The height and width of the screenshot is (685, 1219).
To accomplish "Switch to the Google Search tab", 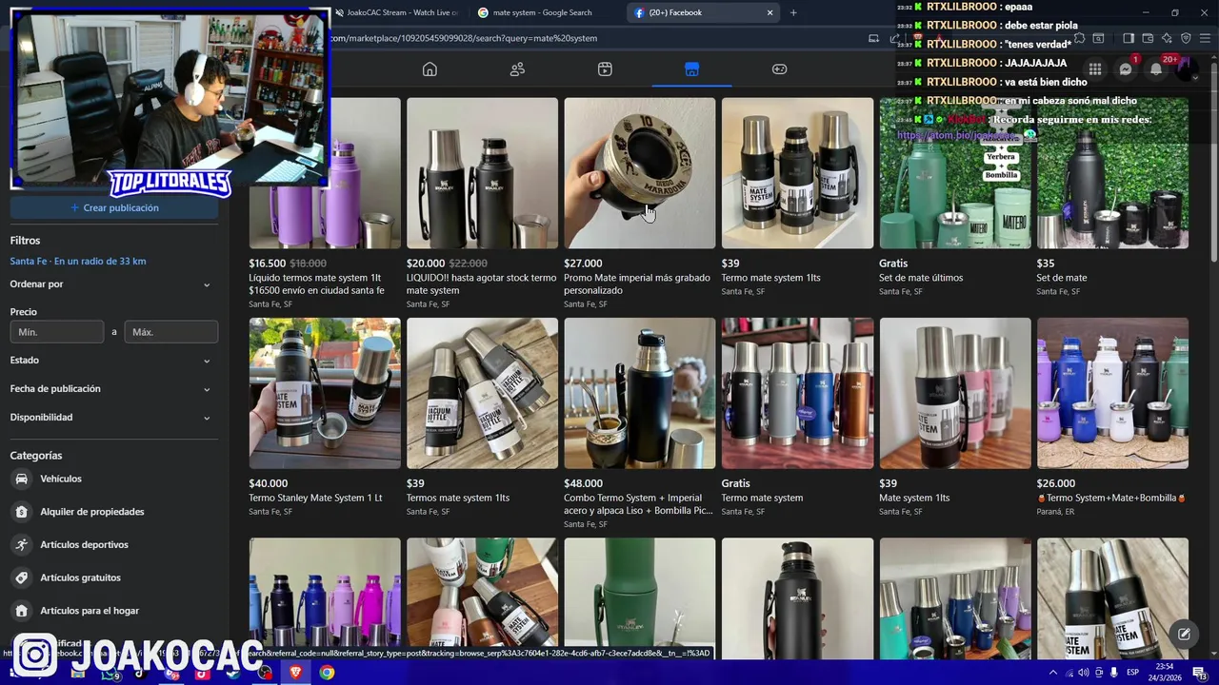I will (x=543, y=12).
